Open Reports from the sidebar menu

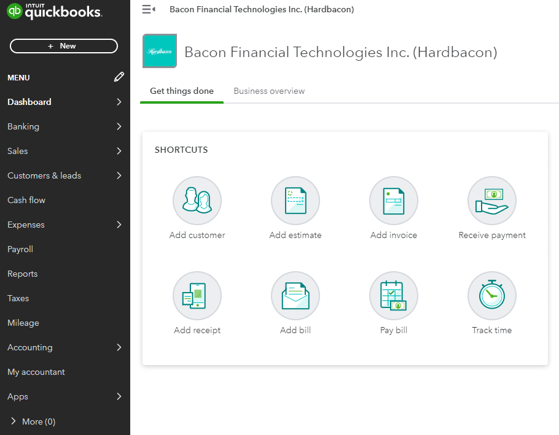22,274
